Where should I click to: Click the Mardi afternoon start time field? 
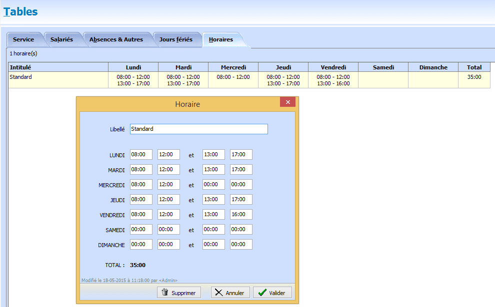(213, 170)
